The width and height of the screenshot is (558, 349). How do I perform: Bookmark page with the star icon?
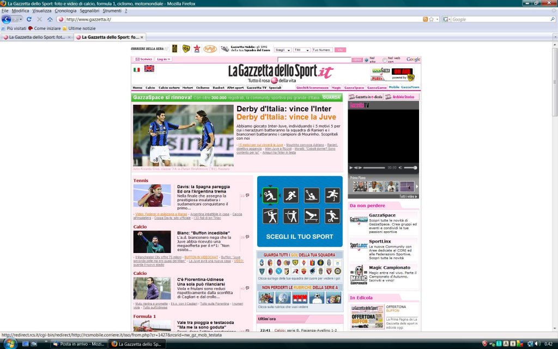coord(432,19)
